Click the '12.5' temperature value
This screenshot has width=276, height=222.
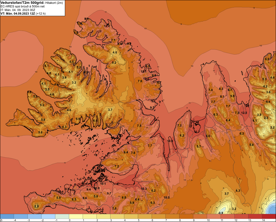tap(244, 113)
